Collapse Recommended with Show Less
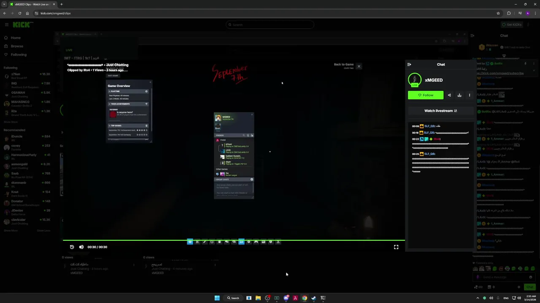Viewport: 540px width, 303px height. [43, 231]
